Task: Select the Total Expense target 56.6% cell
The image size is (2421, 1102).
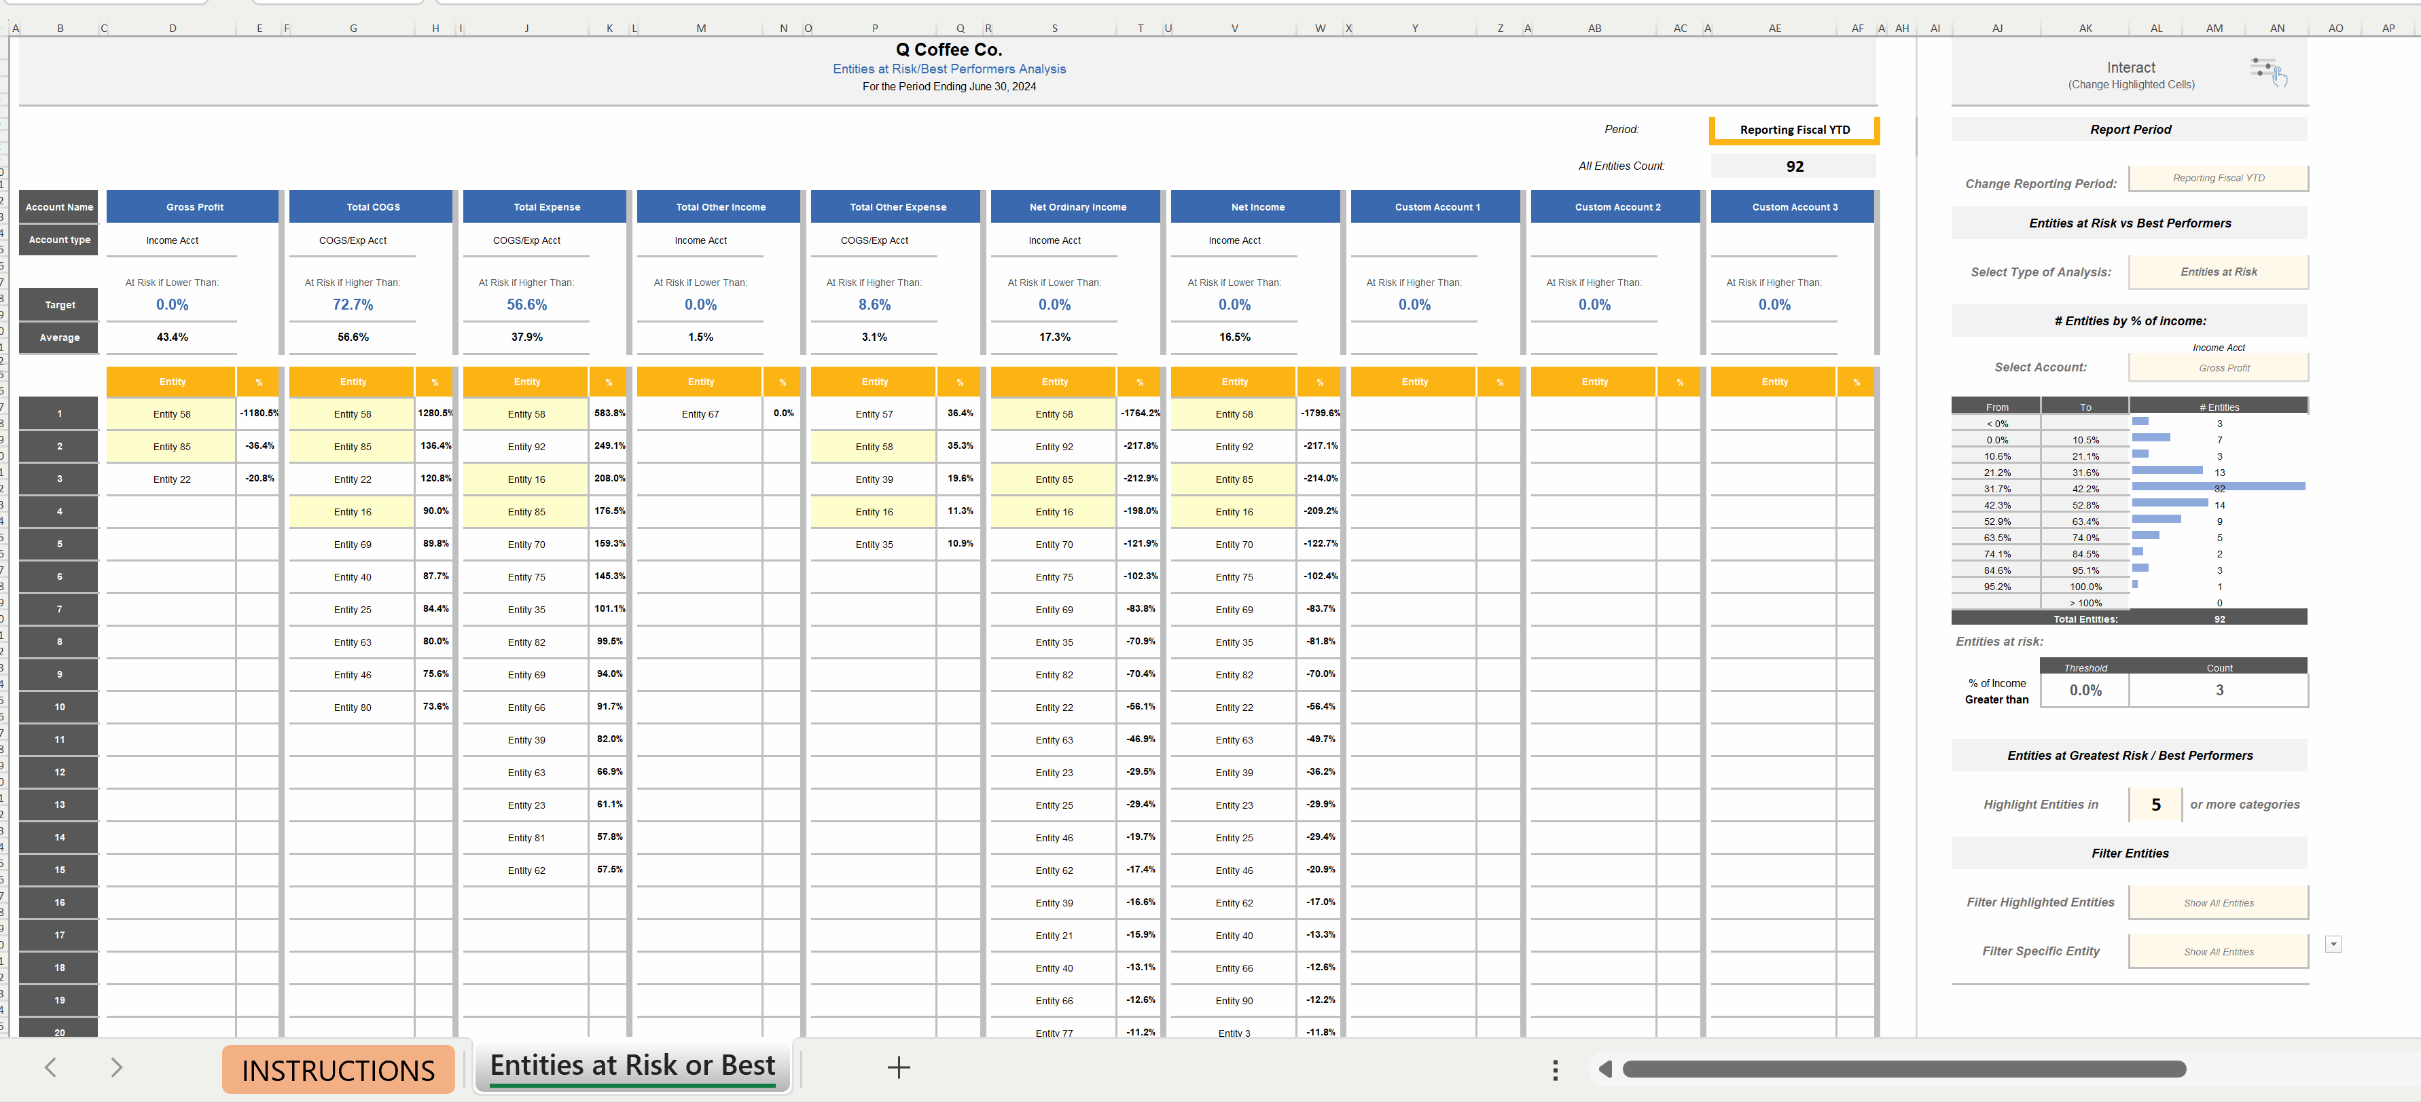Action: click(526, 306)
